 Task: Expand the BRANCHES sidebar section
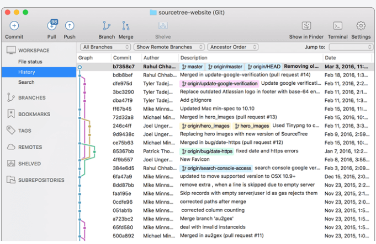(32, 97)
